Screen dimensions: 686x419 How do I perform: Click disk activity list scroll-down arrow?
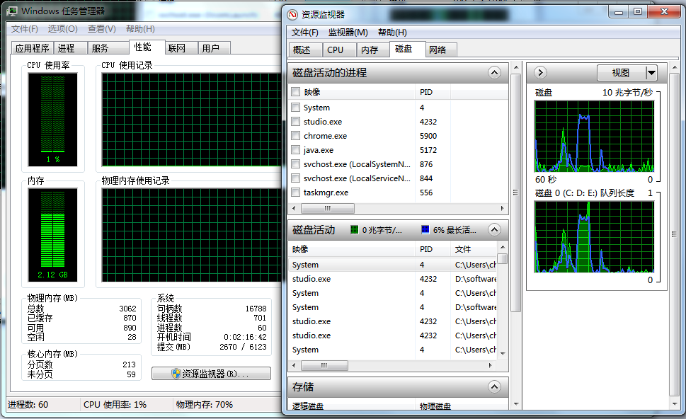(503, 353)
